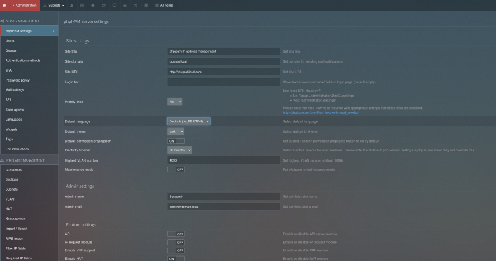Click the desktop monitor icon in top toolbar
The image size is (496, 261).
[114, 5]
